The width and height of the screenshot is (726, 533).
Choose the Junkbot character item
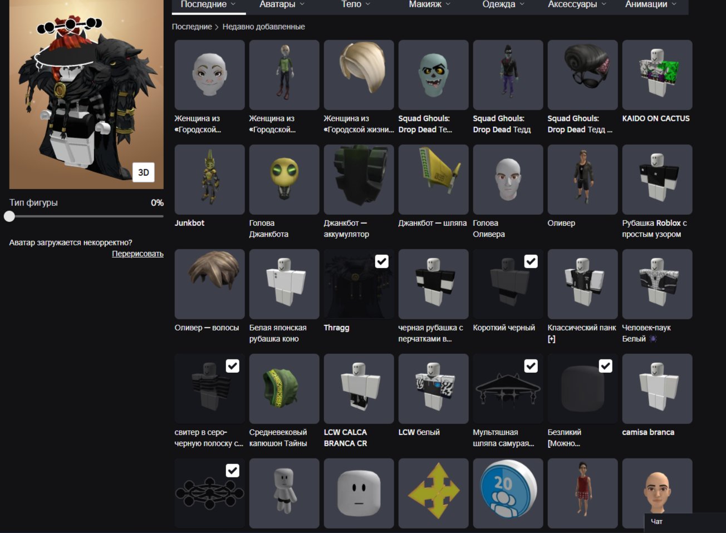coord(209,179)
